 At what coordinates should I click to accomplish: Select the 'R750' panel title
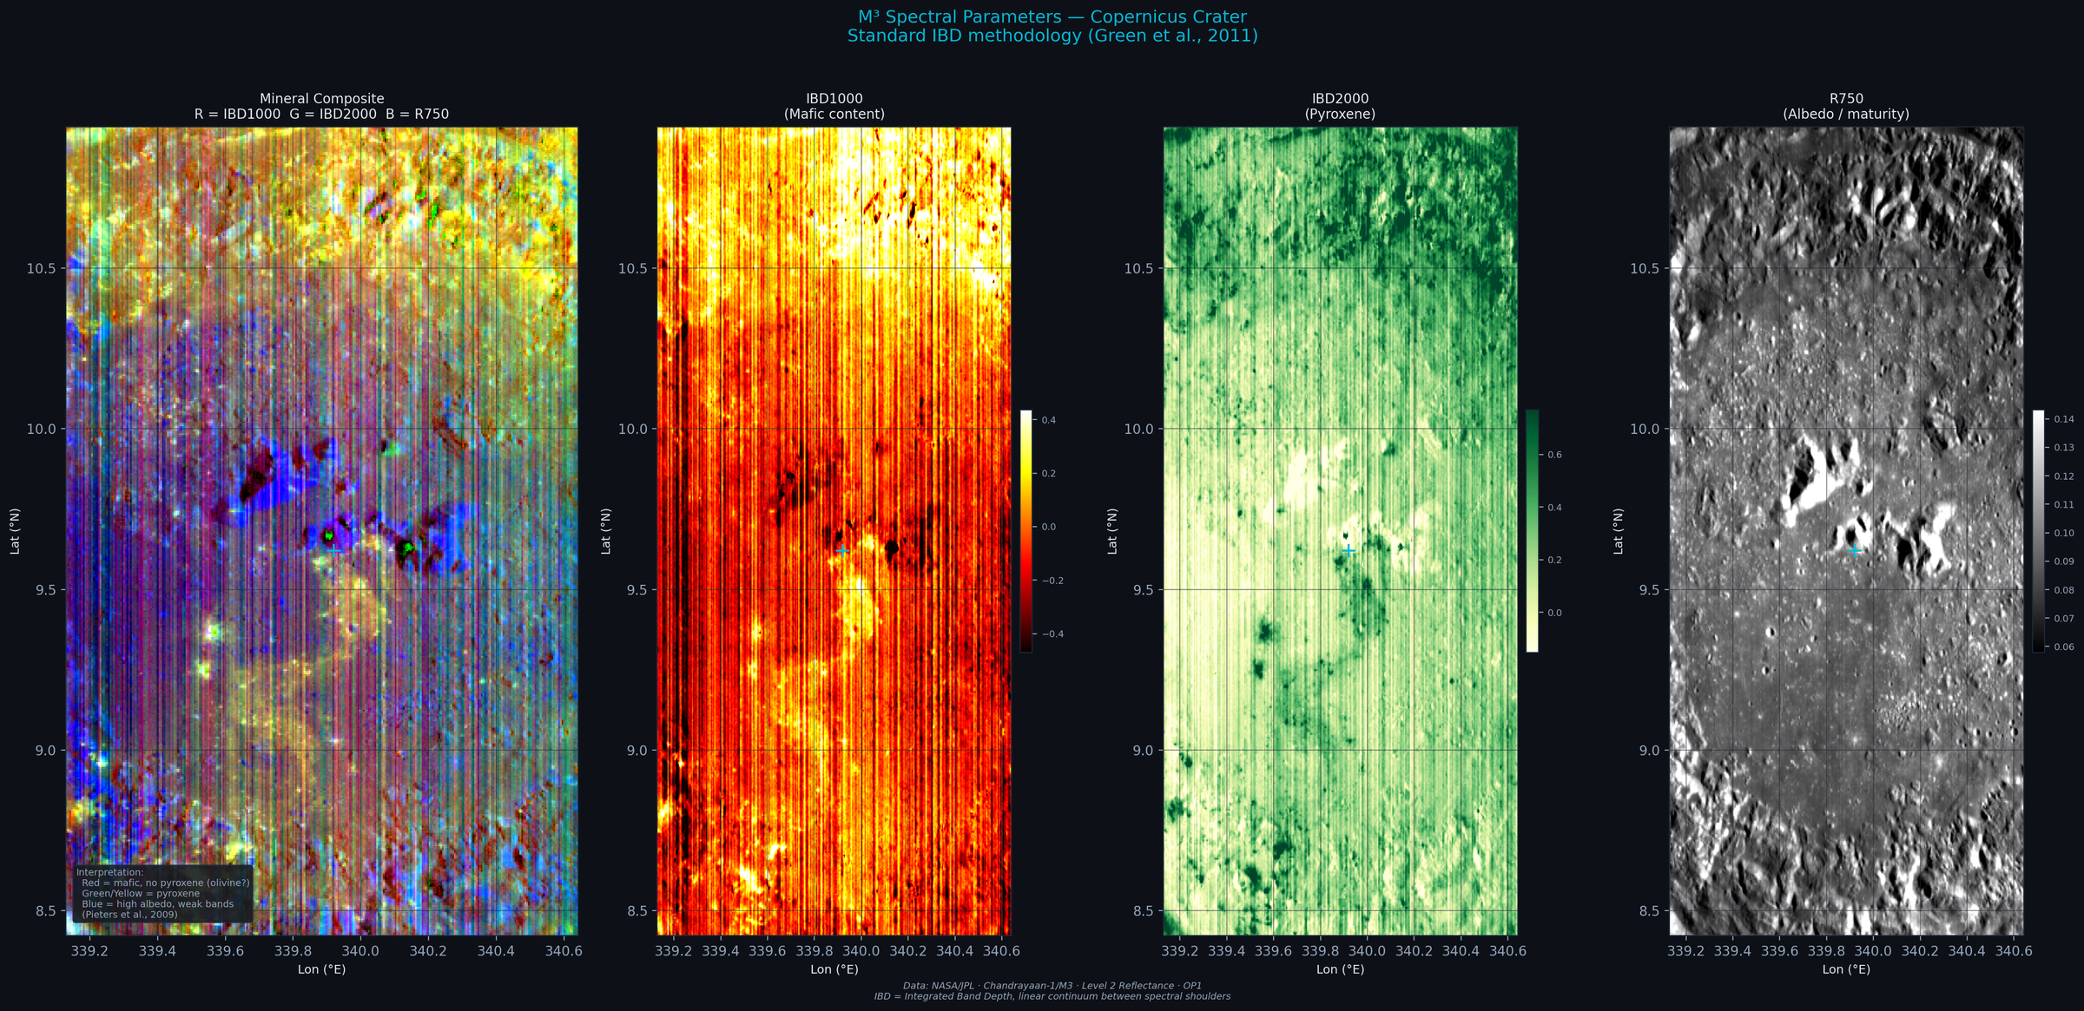click(x=1846, y=99)
